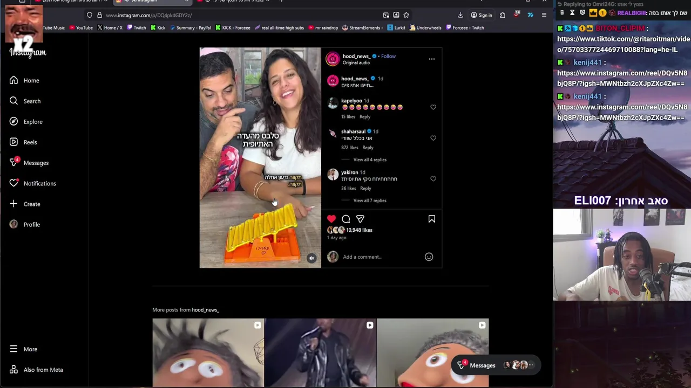Open Lurkit bookmark
The height and width of the screenshot is (388, 691).
(396, 27)
